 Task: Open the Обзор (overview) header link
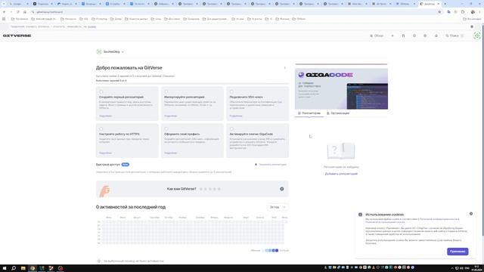377,36
